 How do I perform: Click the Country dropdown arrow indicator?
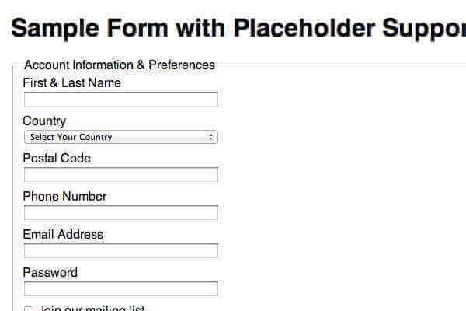[x=211, y=137]
